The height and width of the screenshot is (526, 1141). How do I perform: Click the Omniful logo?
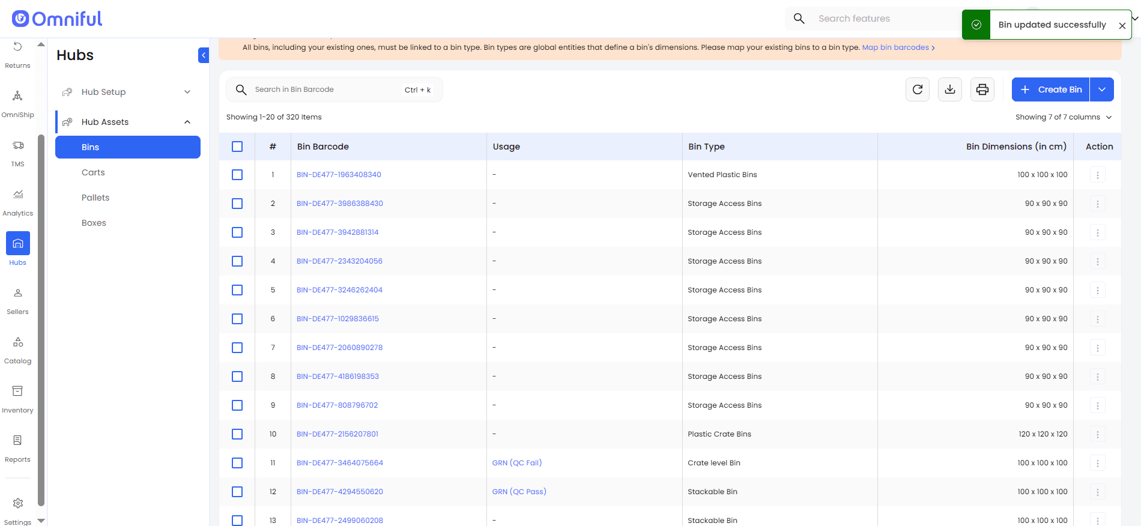coord(57,19)
